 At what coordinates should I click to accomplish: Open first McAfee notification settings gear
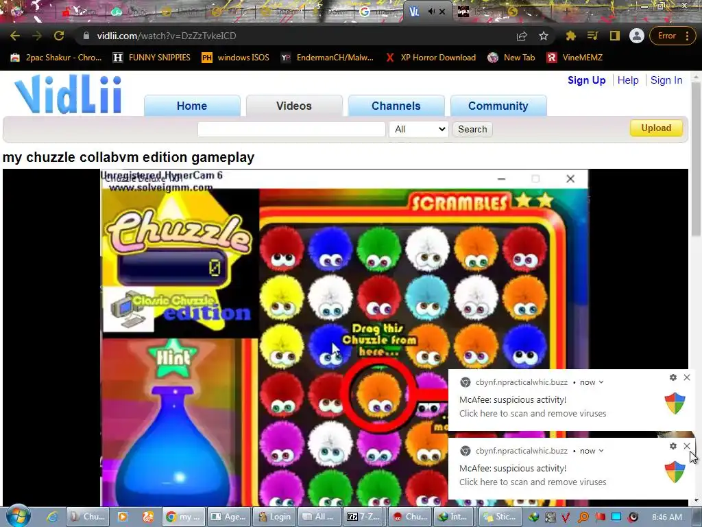coord(673,377)
